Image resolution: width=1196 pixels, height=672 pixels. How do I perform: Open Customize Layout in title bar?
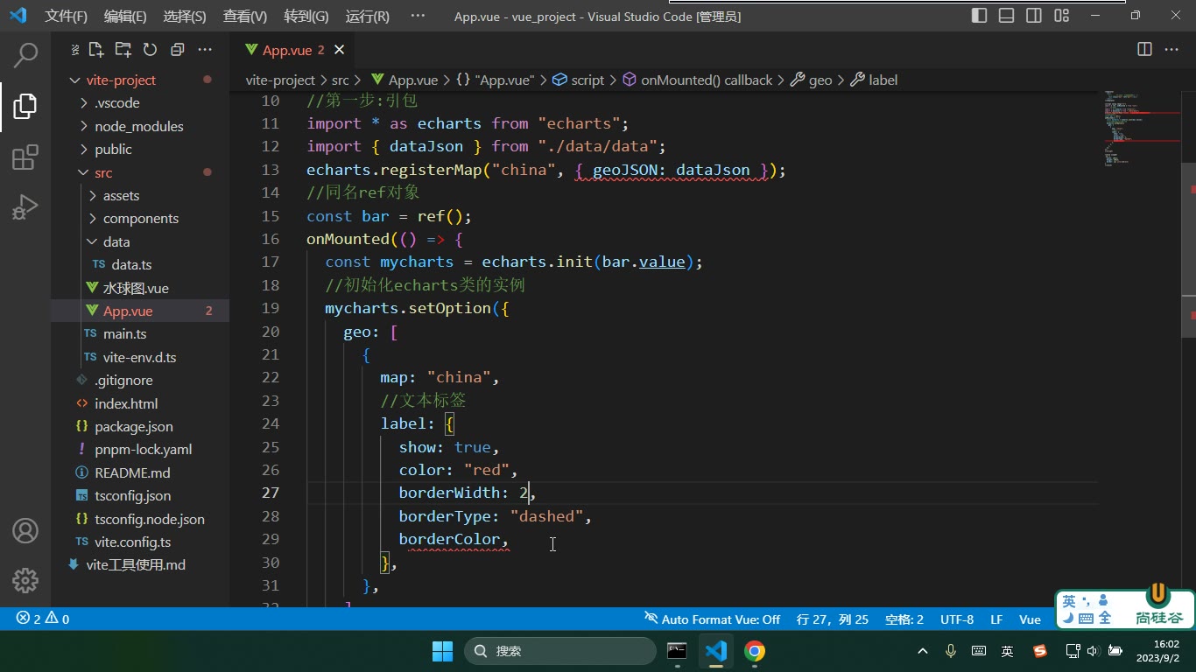pos(1062,16)
